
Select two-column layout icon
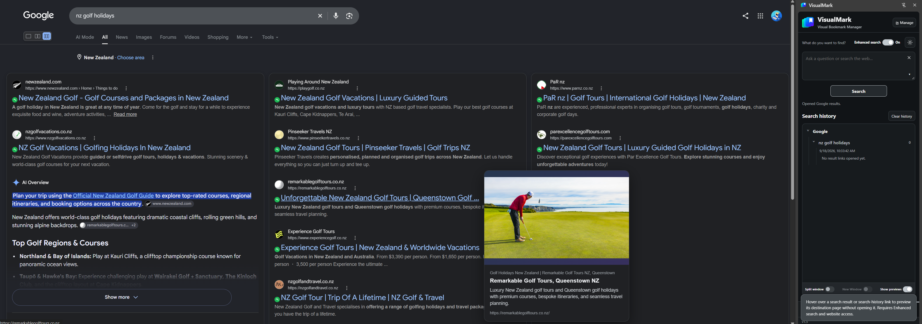[x=37, y=36]
